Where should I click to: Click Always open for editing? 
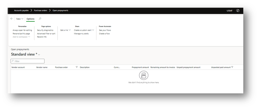click(x=22, y=30)
